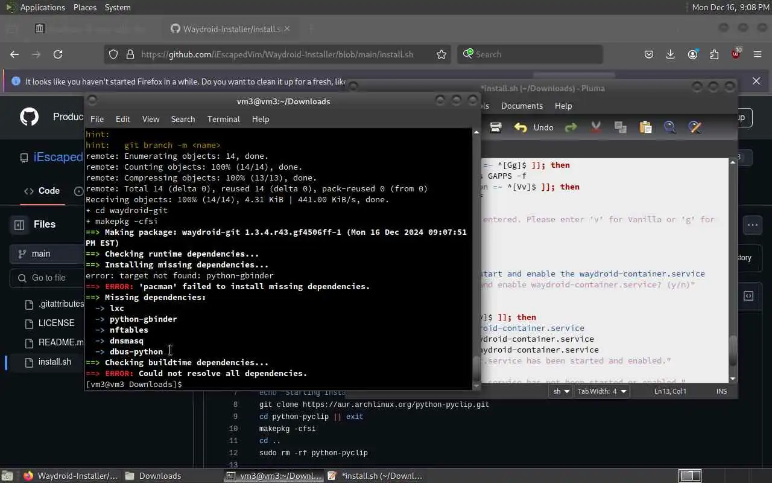Viewport: 772px width, 483px height.
Task: Switch to Firefox via taskbar button
Action: [x=71, y=476]
